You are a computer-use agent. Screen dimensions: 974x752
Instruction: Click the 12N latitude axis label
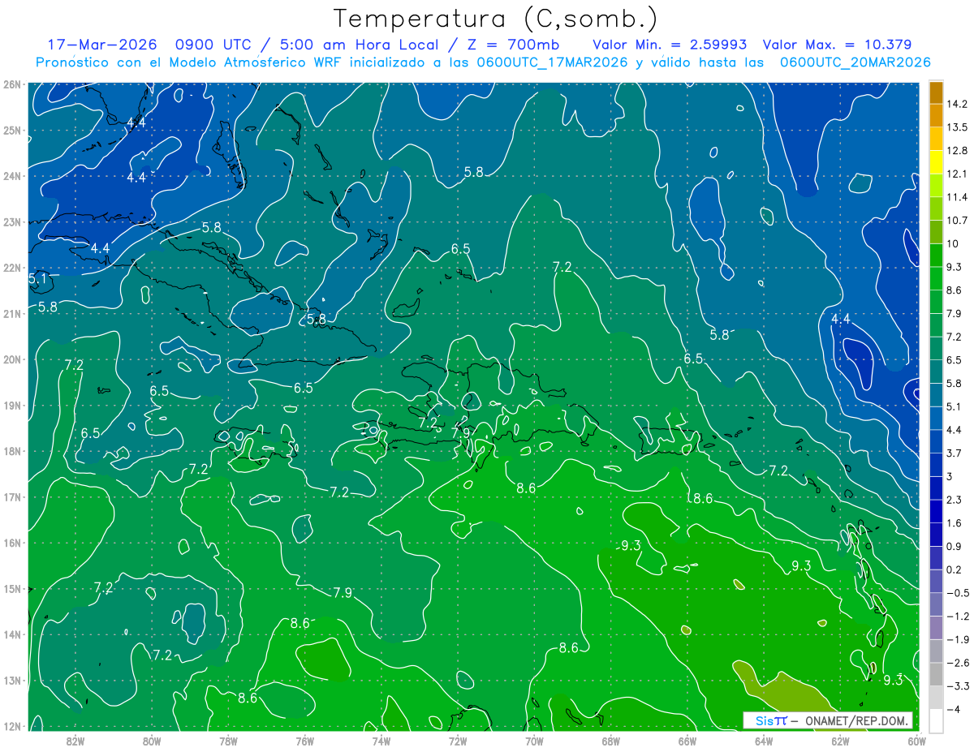pyautogui.click(x=11, y=726)
